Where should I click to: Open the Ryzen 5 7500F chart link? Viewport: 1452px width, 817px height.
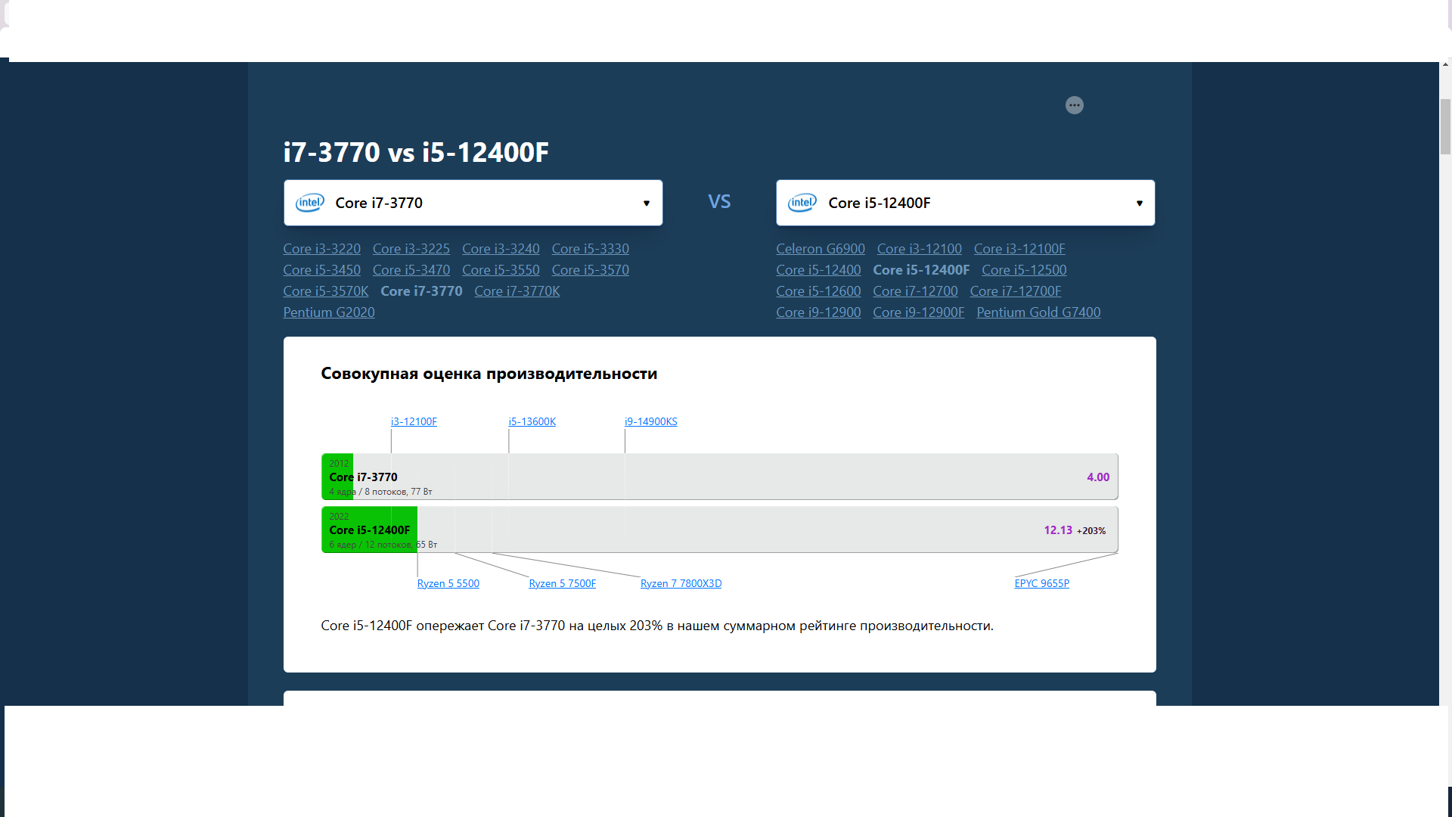click(x=562, y=583)
